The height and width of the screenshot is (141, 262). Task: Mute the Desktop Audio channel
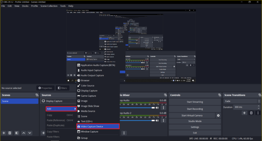tap(157, 108)
